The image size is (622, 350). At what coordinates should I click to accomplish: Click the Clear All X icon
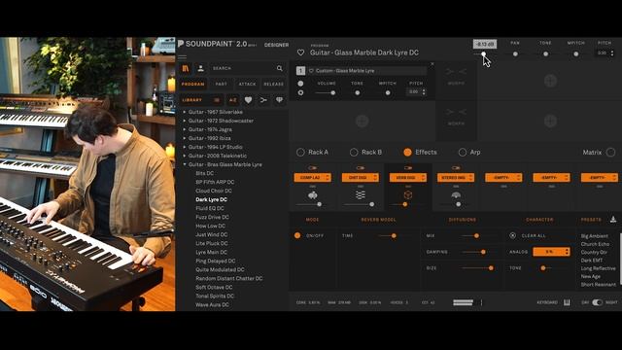512,235
